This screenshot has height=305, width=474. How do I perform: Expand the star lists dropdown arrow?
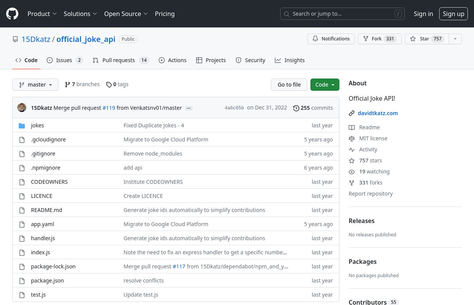point(455,39)
